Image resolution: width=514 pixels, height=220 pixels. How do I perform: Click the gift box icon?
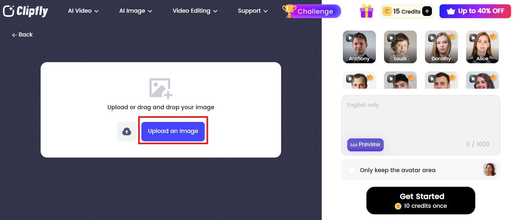[x=366, y=11]
